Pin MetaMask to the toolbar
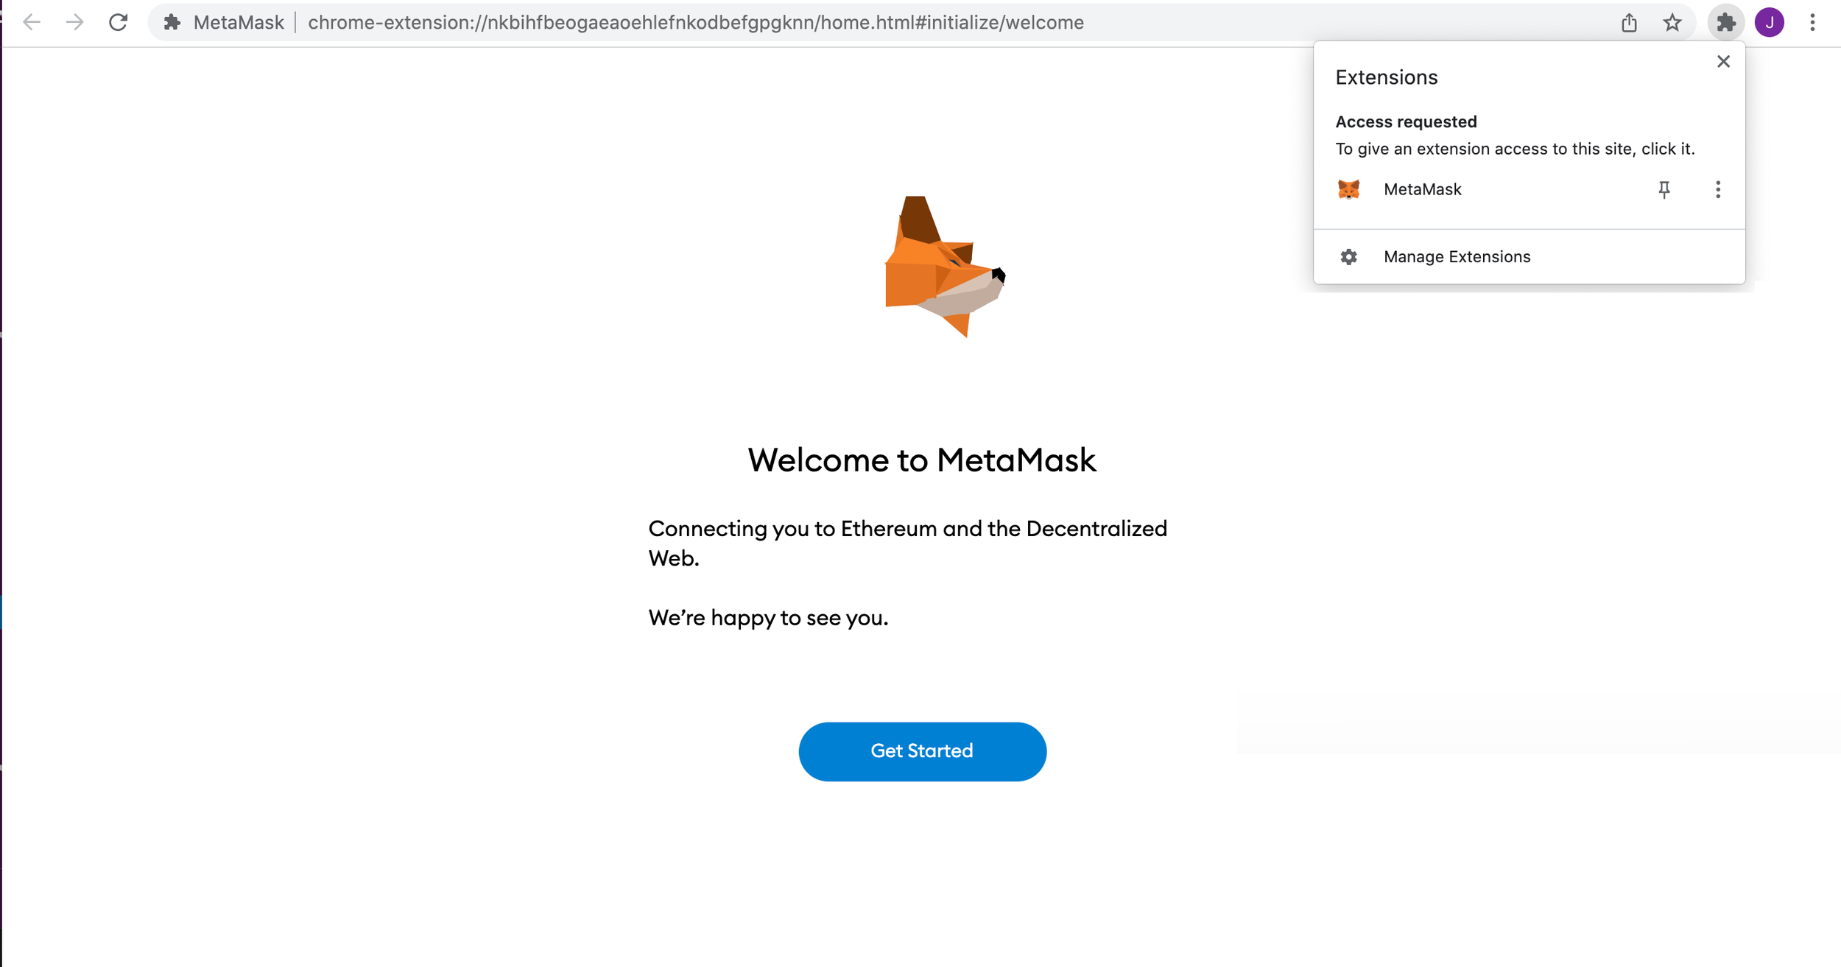Screen dimensions: 1841x967 point(1665,189)
